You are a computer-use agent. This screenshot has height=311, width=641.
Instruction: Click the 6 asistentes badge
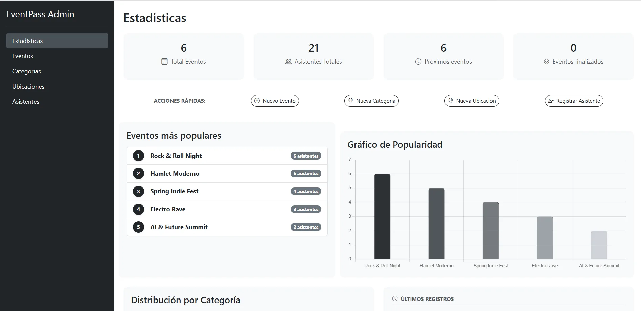306,156
